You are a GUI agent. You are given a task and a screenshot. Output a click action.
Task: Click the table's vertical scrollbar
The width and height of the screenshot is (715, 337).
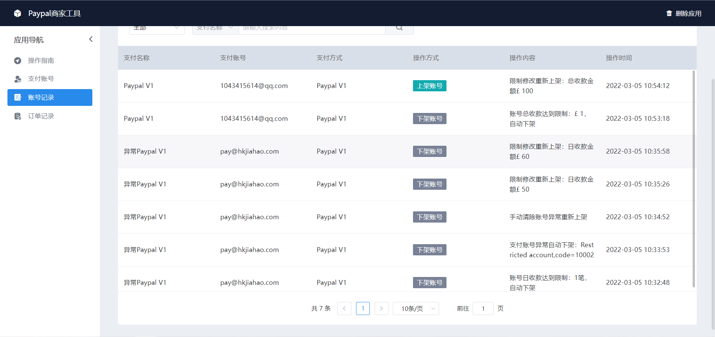[x=694, y=179]
